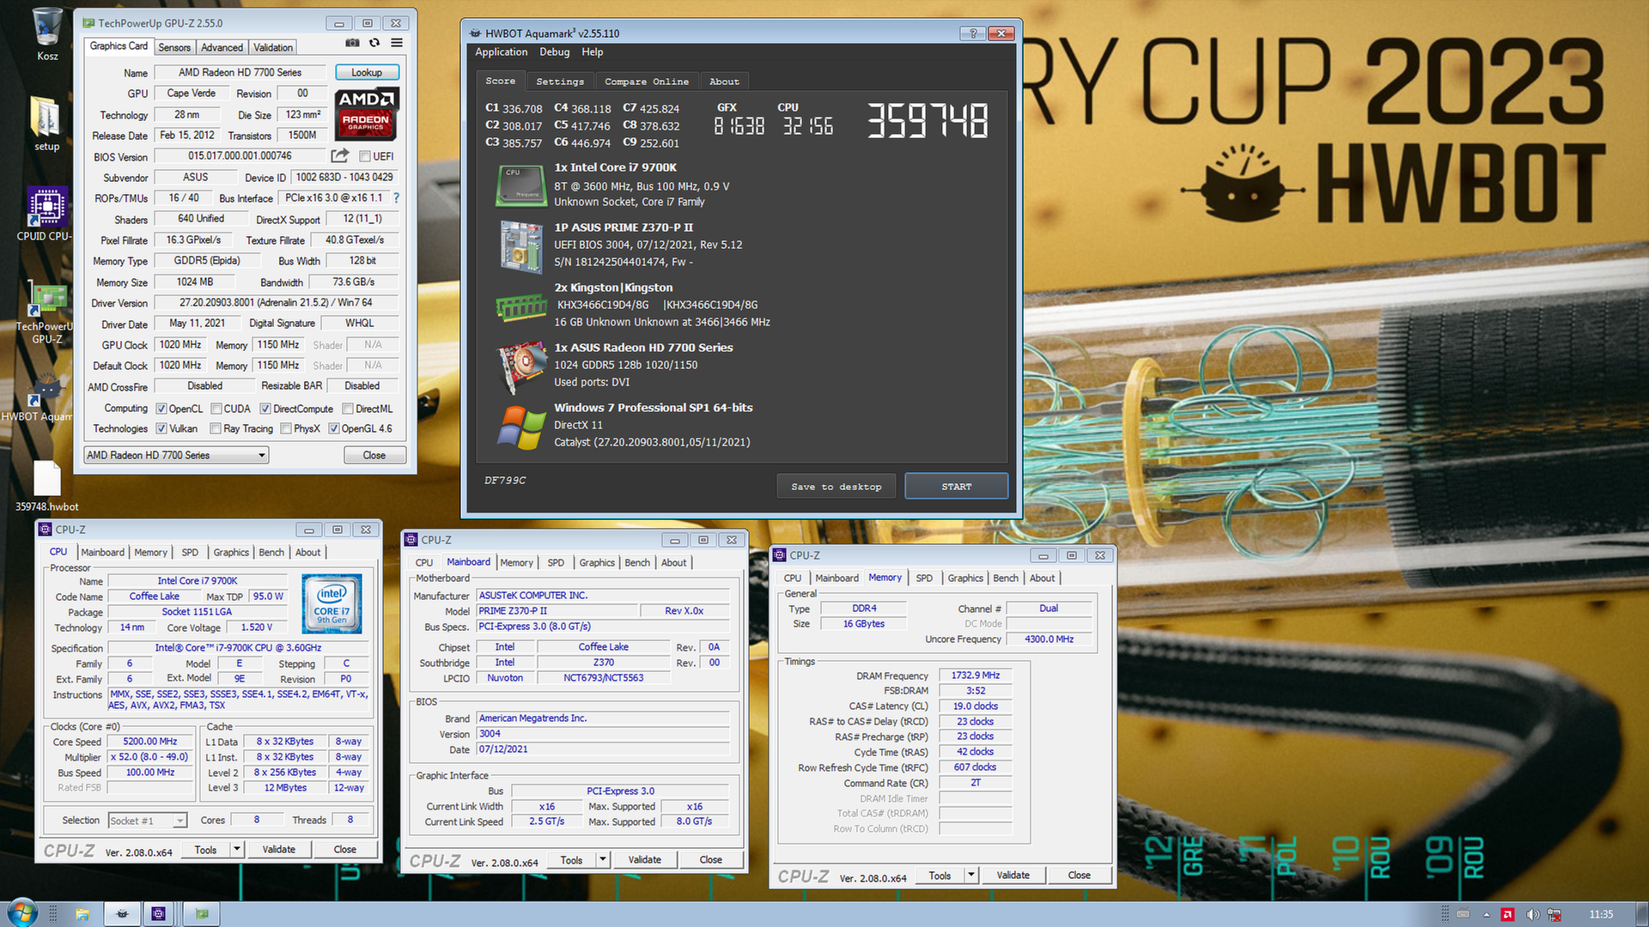Expand Tools dropdown arrow in CPU-Z CPU window

pos(237,850)
